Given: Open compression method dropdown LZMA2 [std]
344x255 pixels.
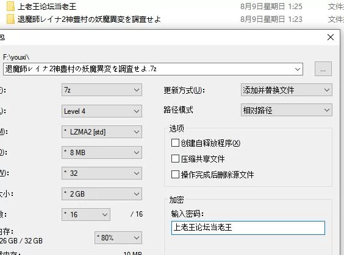Looking at the screenshot, I should click(102, 132).
